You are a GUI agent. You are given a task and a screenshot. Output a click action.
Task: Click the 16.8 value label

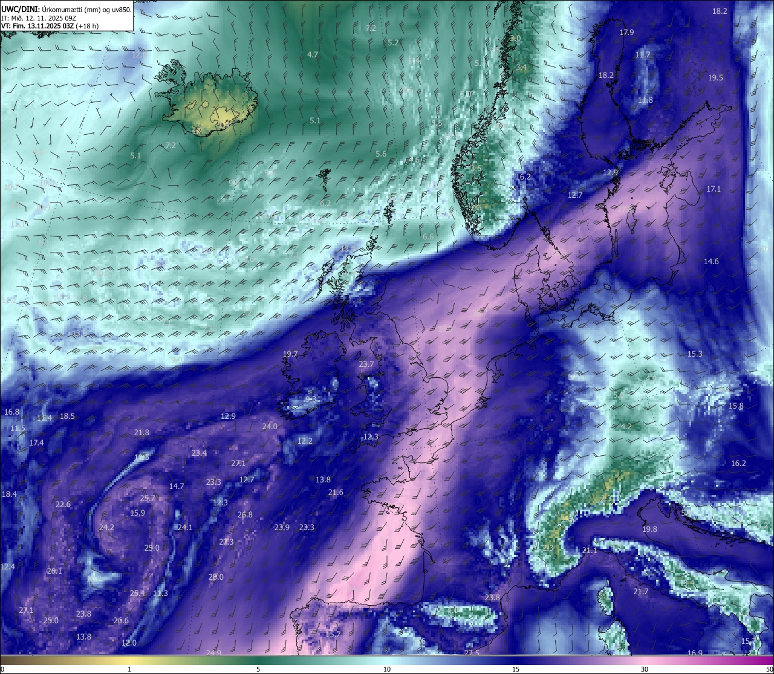click(11, 412)
